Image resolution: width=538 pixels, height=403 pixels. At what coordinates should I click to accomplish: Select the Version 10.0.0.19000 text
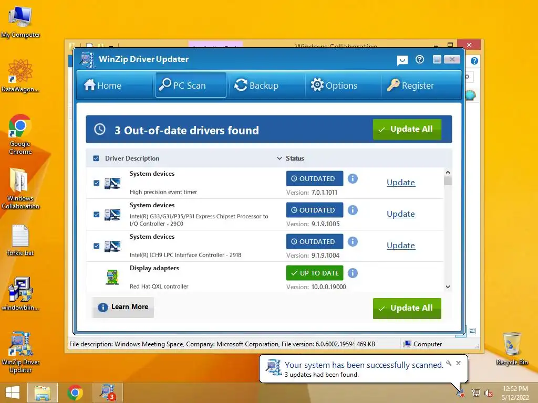[316, 287]
